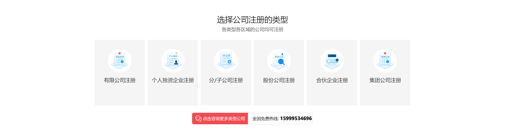Select the 分/子公司注册 label
This screenshot has height=140, width=505.
[226, 80]
